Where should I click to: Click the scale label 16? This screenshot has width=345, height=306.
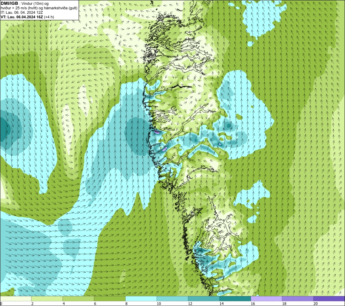pyautogui.click(x=253, y=304)
